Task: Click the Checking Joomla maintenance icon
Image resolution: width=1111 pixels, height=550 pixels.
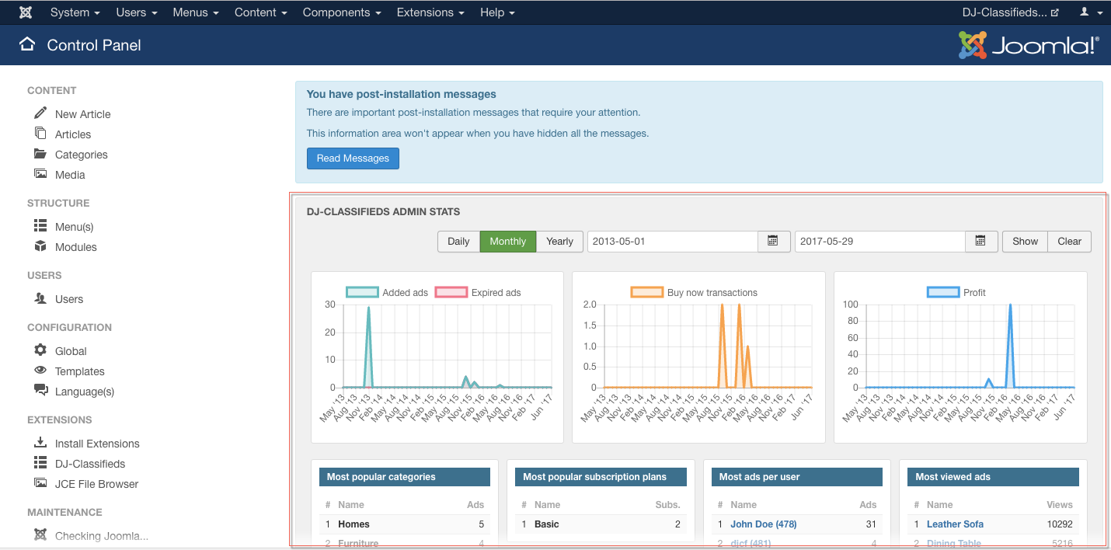Action: (x=40, y=534)
